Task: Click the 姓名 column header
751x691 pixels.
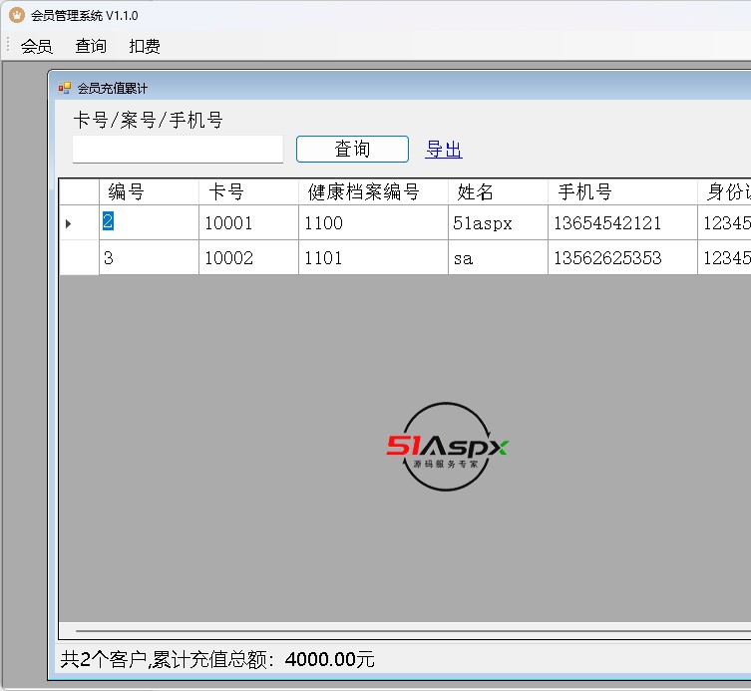Action: click(498, 192)
